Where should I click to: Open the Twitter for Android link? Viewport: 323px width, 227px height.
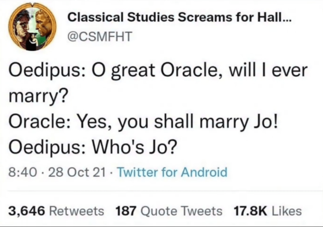pyautogui.click(x=172, y=172)
